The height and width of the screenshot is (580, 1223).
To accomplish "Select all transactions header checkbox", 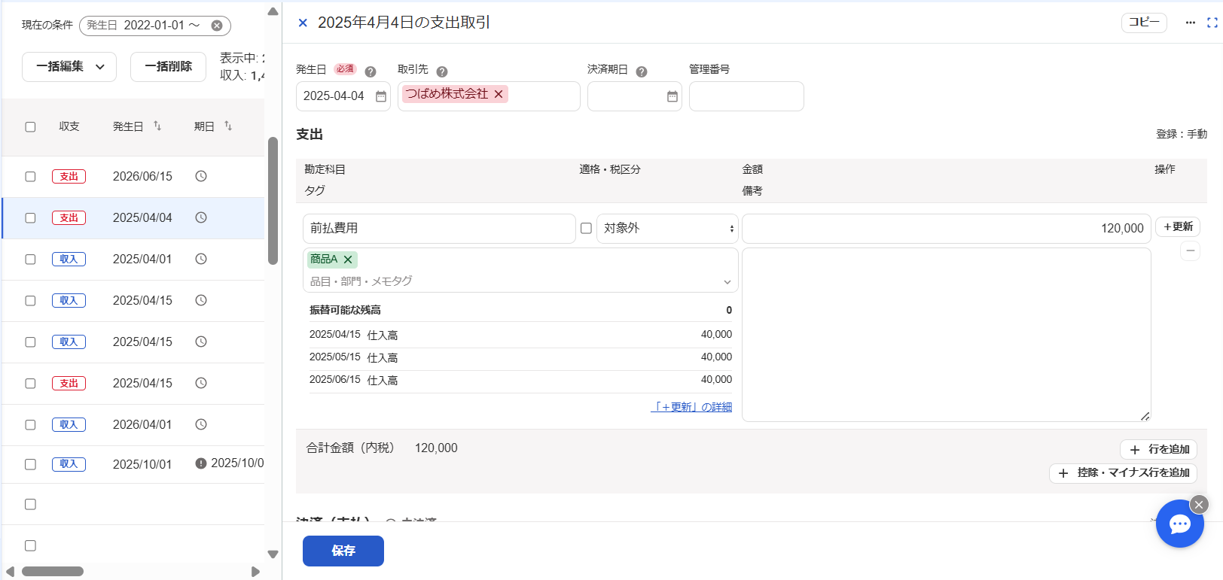I will pyautogui.click(x=30, y=127).
